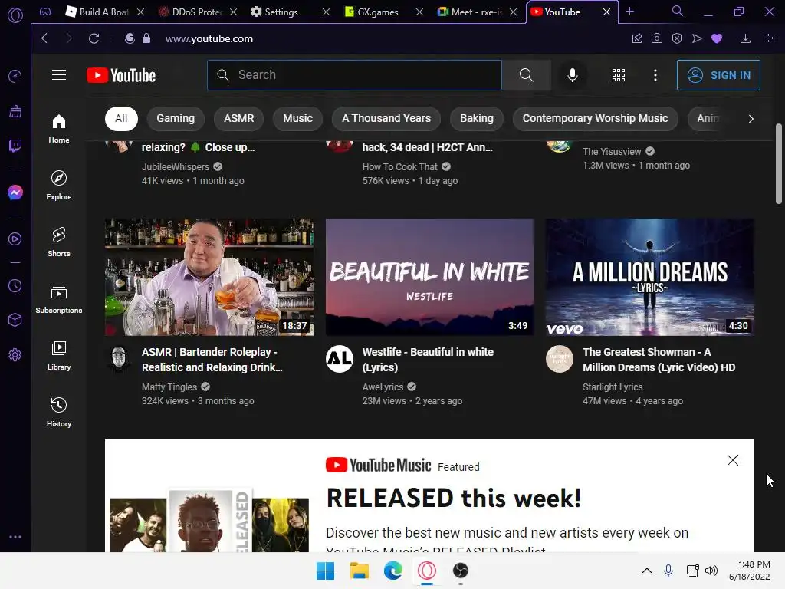Go to Home in the sidebar
Image resolution: width=785 pixels, height=589 pixels.
point(59,129)
